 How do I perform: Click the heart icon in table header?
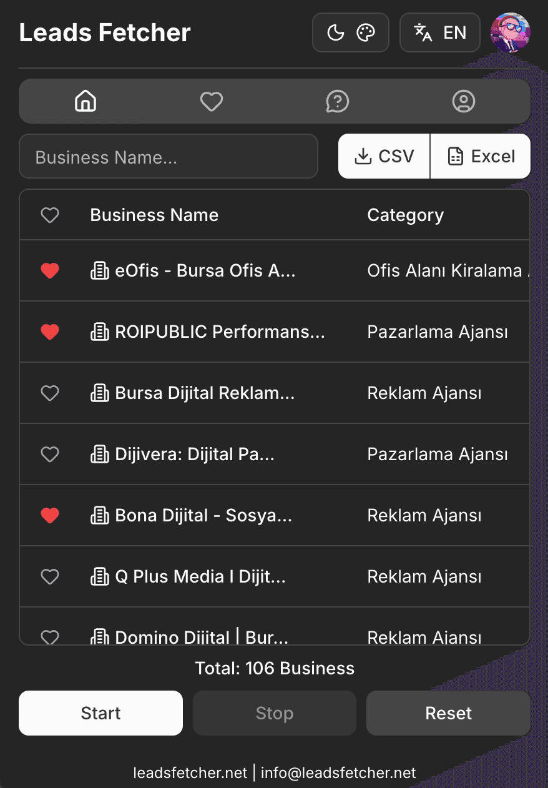50,215
